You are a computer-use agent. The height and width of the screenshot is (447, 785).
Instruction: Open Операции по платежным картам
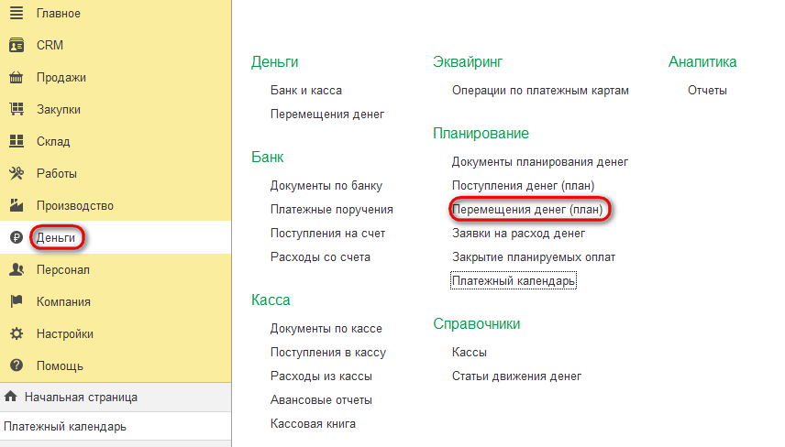pyautogui.click(x=541, y=91)
